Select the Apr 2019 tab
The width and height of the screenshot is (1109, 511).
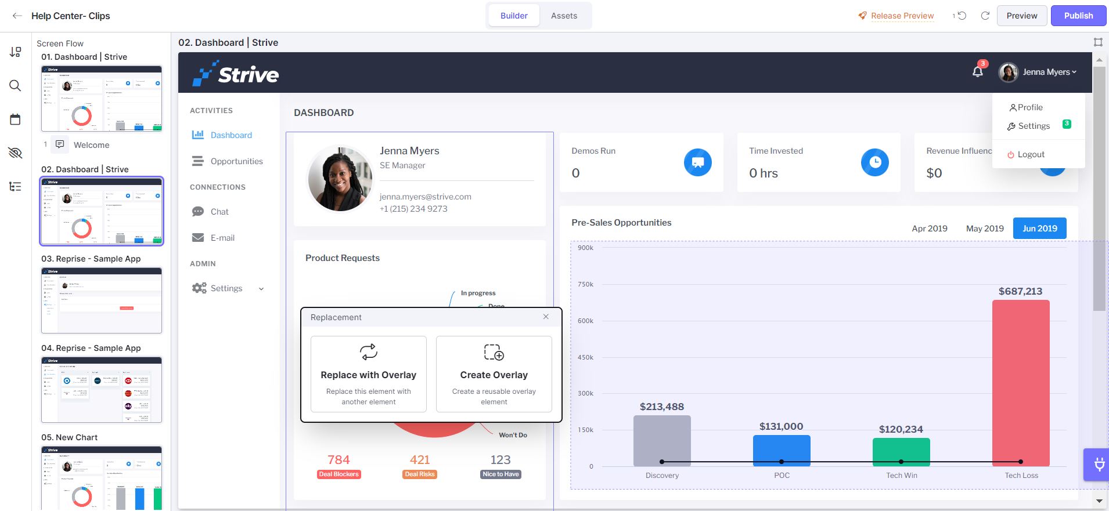point(930,229)
